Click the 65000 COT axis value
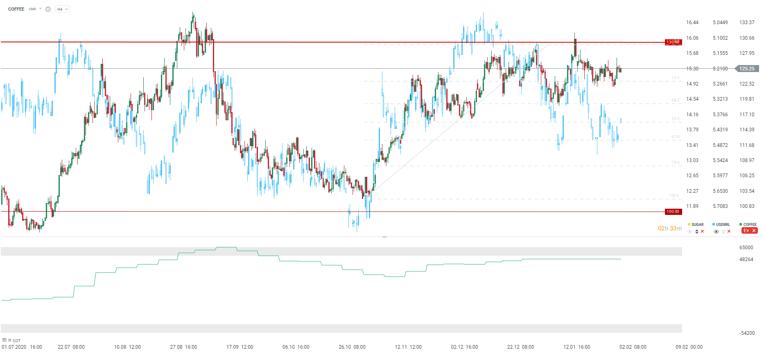 746,248
